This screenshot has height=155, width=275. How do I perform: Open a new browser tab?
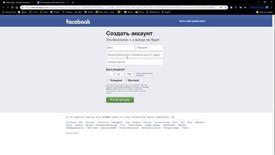point(73,3)
